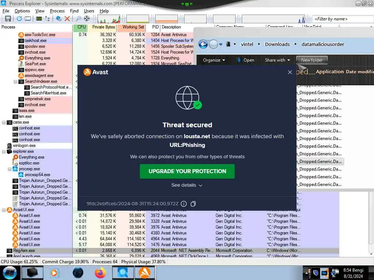
Task: Click Open button in explorer toolbar
Action: [x=246, y=60]
